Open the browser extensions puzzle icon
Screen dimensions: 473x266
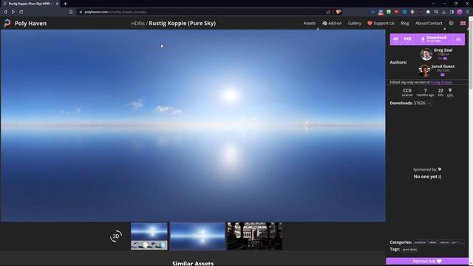click(x=428, y=12)
